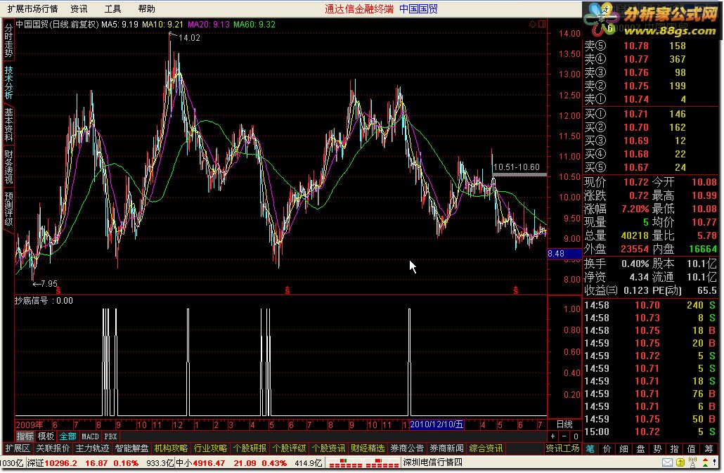Viewport: 724px width, 473px height.
Task: Click the red window-layout icon at chart top
Action: pos(542,24)
